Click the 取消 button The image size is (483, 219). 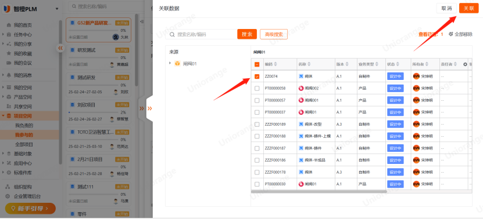(446, 8)
